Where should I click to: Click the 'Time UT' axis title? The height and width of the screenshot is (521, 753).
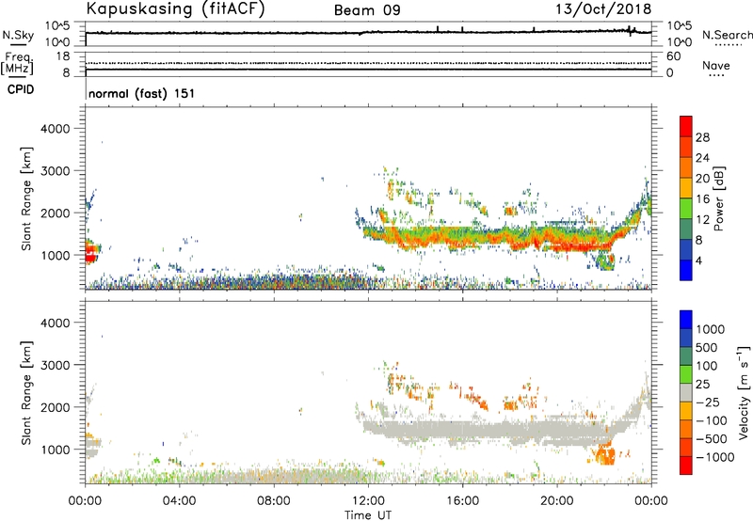tap(368, 515)
